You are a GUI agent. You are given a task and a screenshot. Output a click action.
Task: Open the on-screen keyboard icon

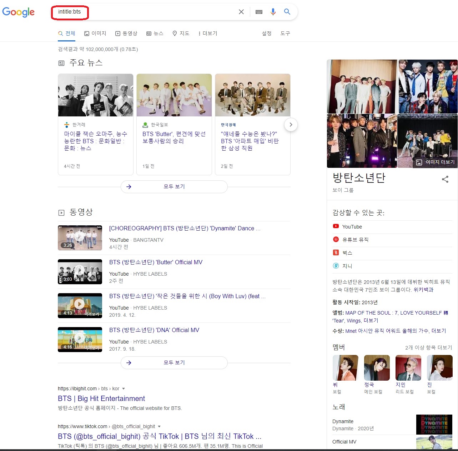coord(259,12)
